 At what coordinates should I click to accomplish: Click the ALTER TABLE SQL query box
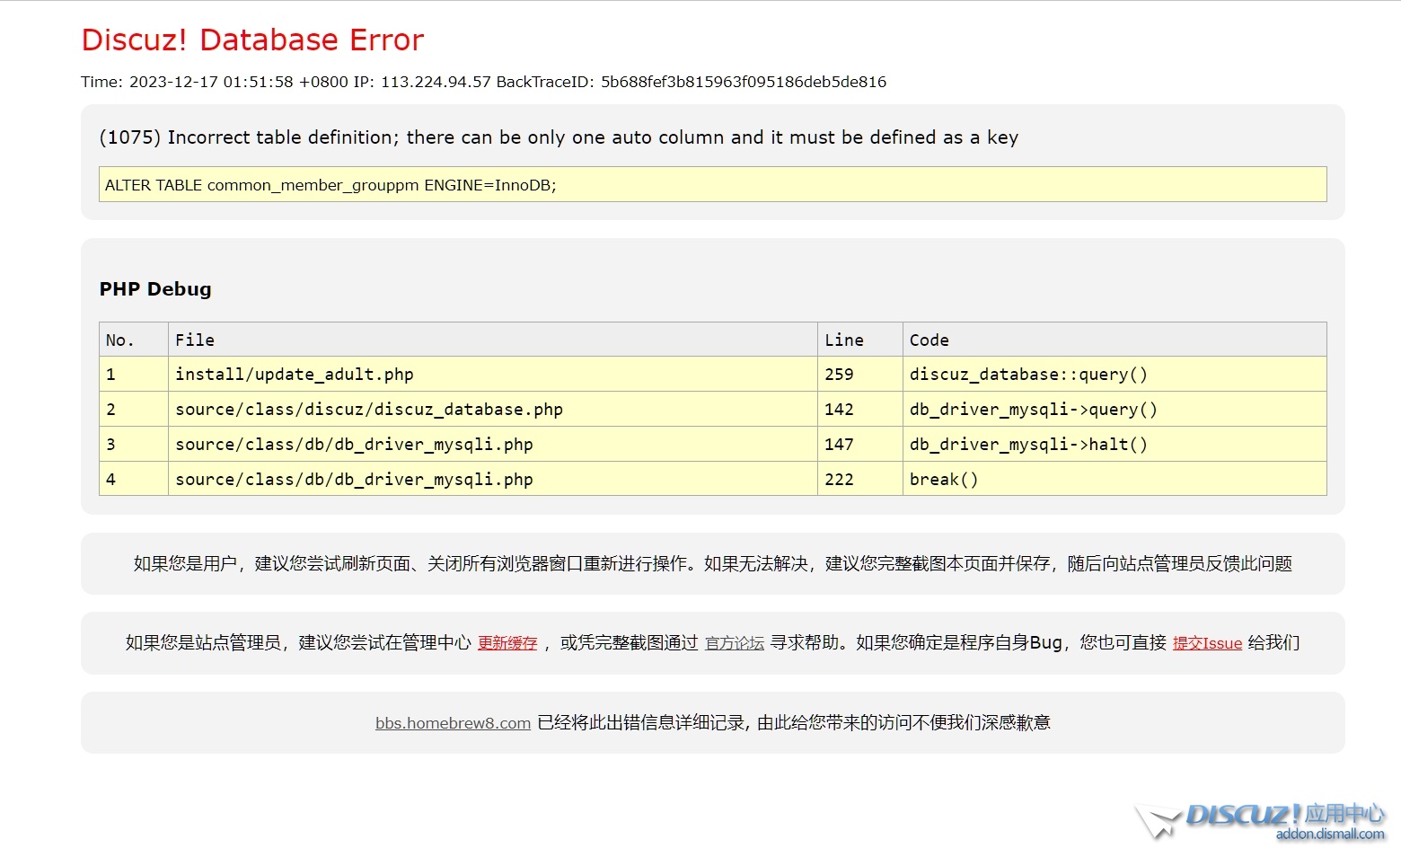coord(711,185)
